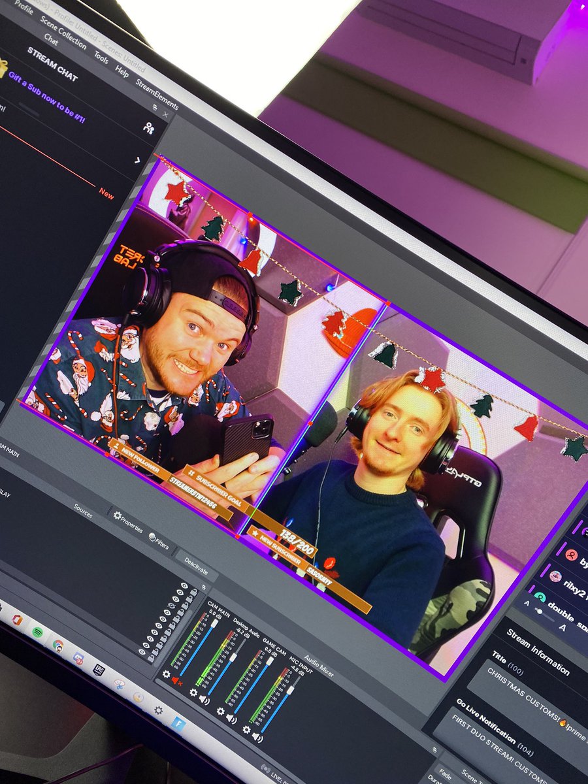Screen dimensions: 588x784
Task: Click the New messages marker in chat
Action: (x=106, y=194)
